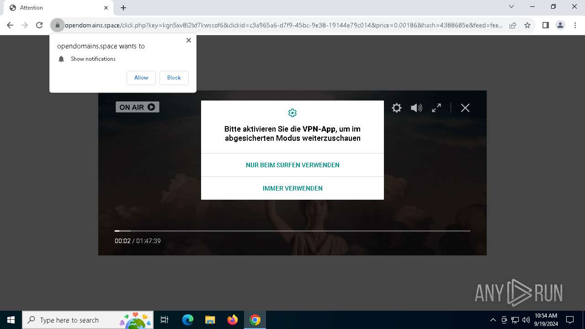585x329 pixels.
Task: Block notifications from opendomains.space
Action: tap(174, 78)
